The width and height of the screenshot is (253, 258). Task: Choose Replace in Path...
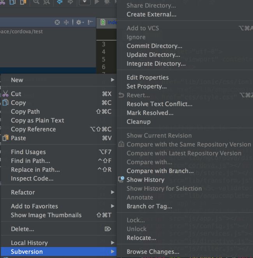pyautogui.click(x=59, y=170)
